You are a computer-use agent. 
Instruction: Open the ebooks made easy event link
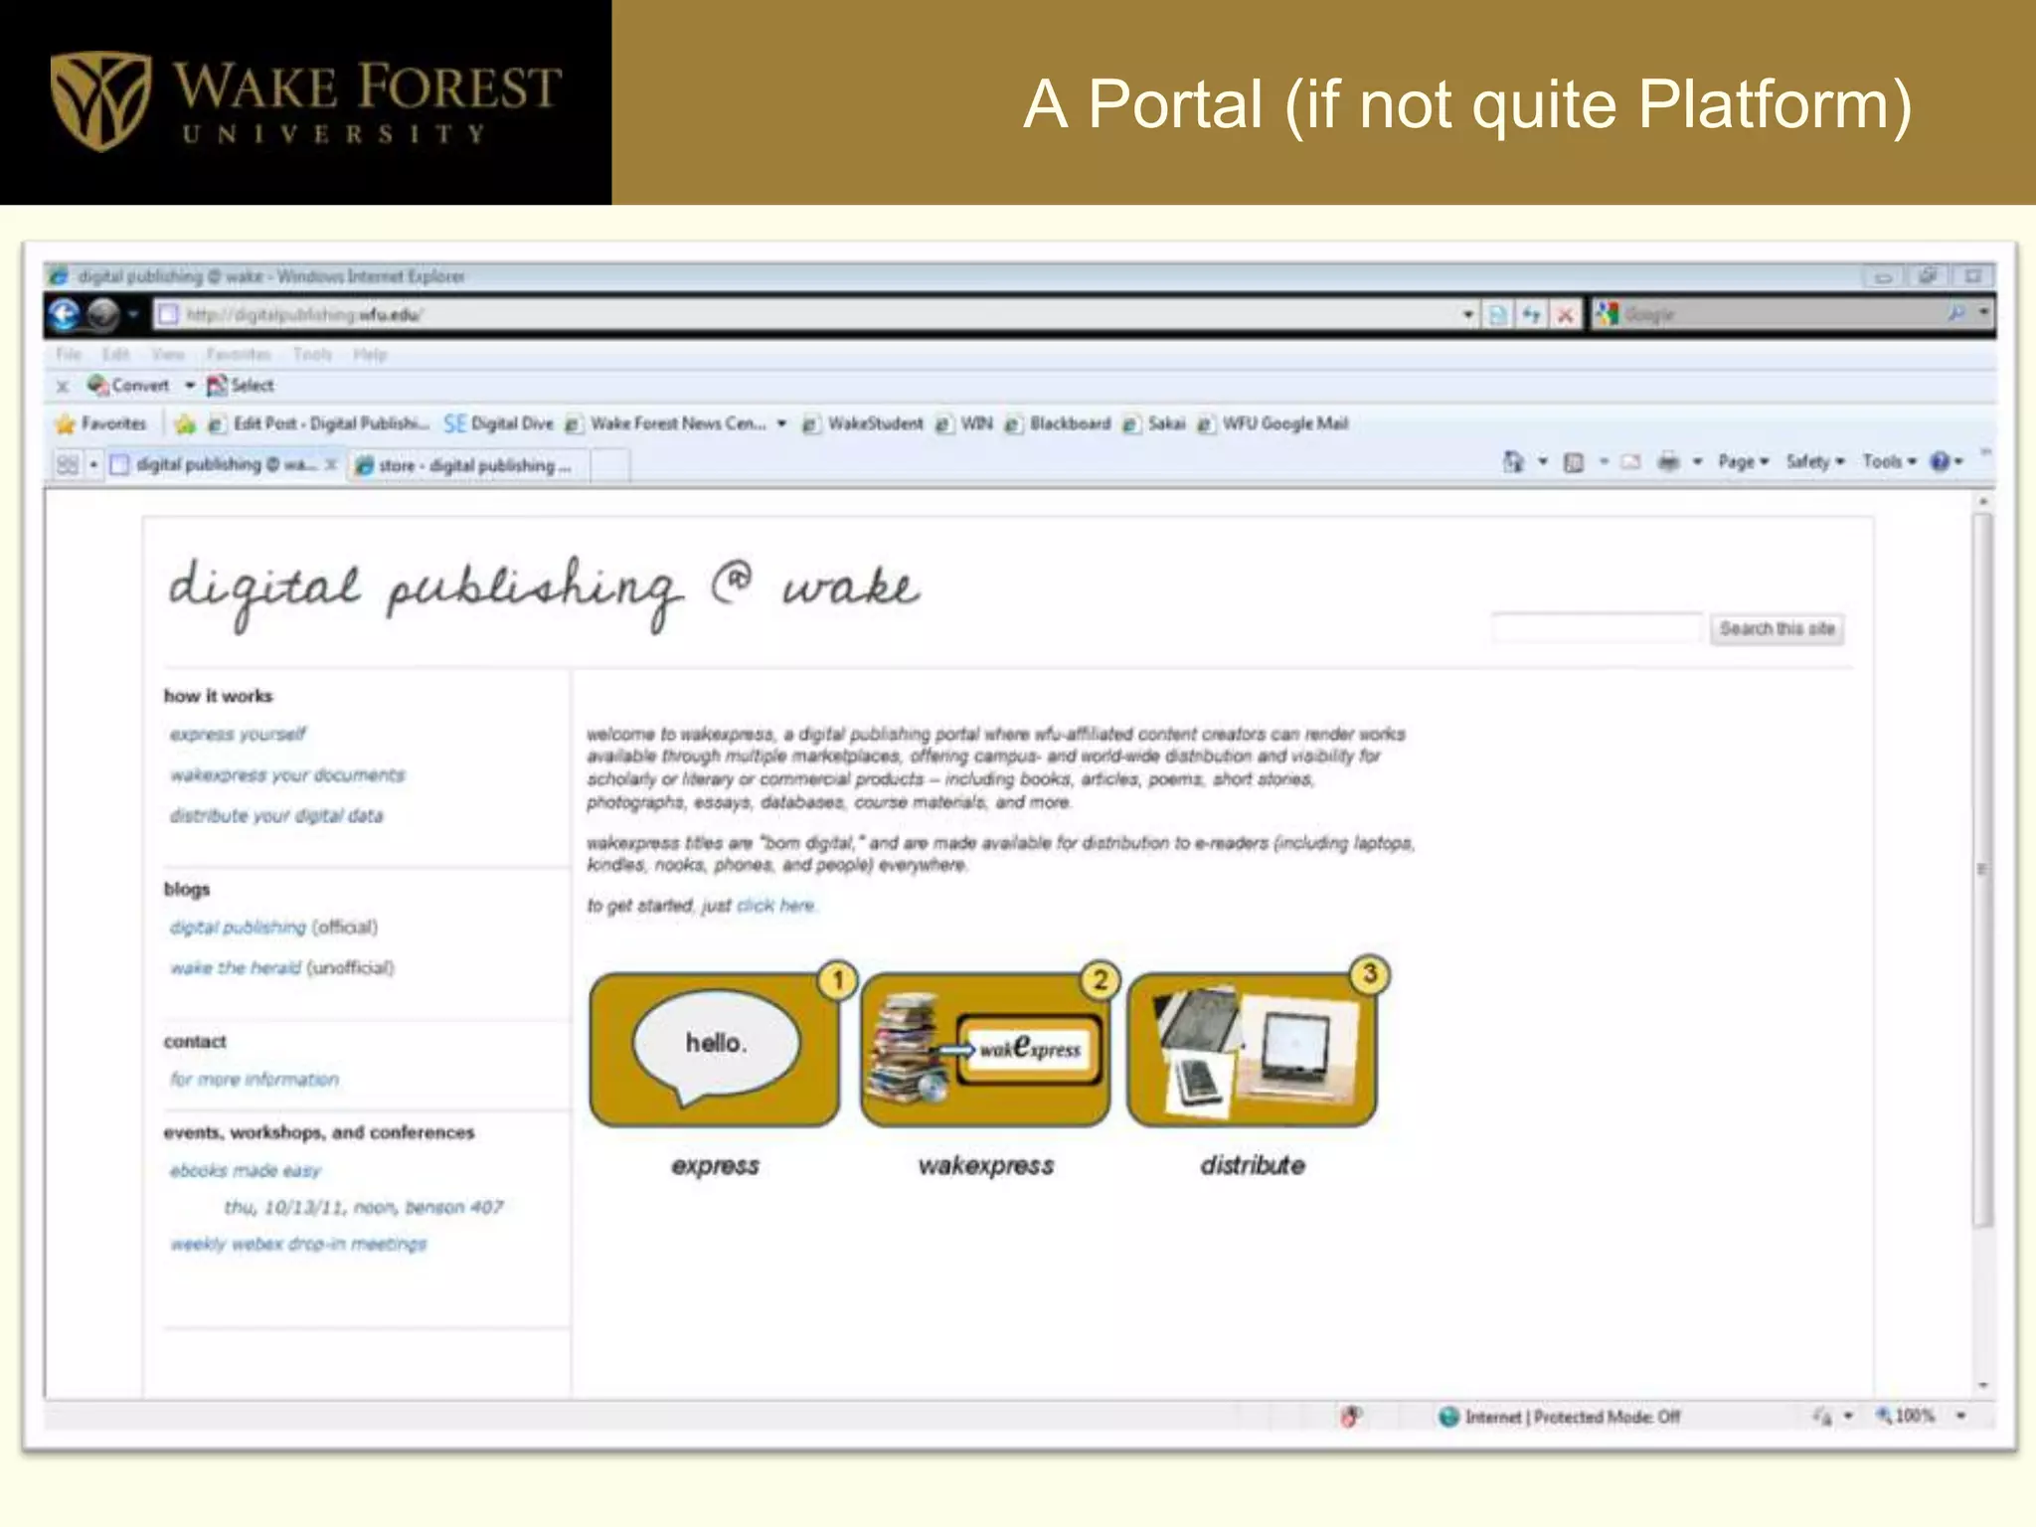point(246,1170)
